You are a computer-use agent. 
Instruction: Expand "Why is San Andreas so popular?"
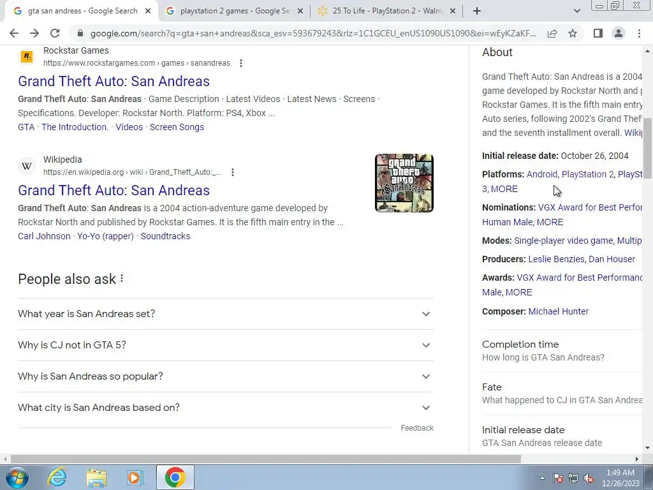225,376
